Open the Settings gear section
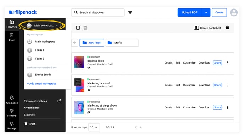244x139 pixels. tap(12, 126)
